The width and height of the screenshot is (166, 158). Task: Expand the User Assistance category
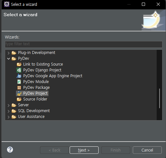(x=8, y=117)
